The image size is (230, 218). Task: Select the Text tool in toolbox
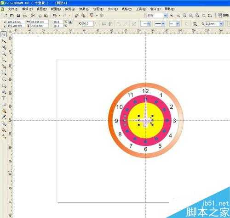coord(4,97)
